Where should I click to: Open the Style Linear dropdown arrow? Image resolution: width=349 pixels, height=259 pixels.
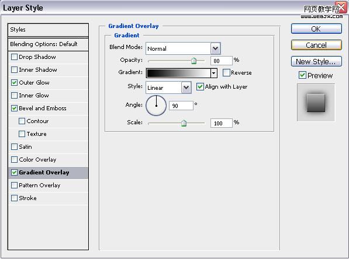click(x=186, y=87)
